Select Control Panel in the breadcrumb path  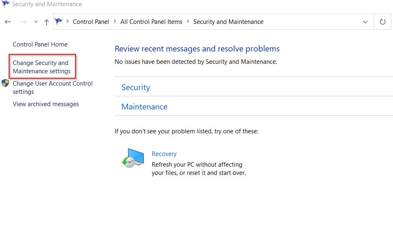(91, 22)
